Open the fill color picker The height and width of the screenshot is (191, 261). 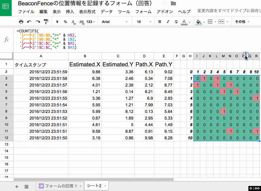click(x=199, y=22)
